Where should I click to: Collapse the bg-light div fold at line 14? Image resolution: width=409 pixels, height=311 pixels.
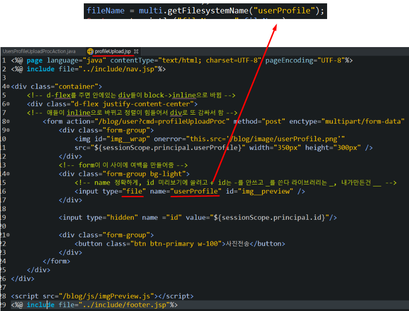[8, 174]
